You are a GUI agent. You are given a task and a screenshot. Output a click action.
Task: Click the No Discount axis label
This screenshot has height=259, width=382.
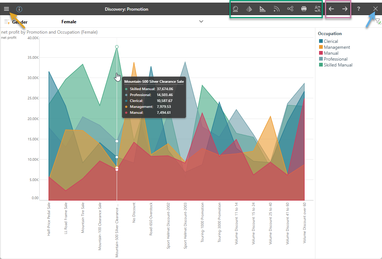coord(134,212)
